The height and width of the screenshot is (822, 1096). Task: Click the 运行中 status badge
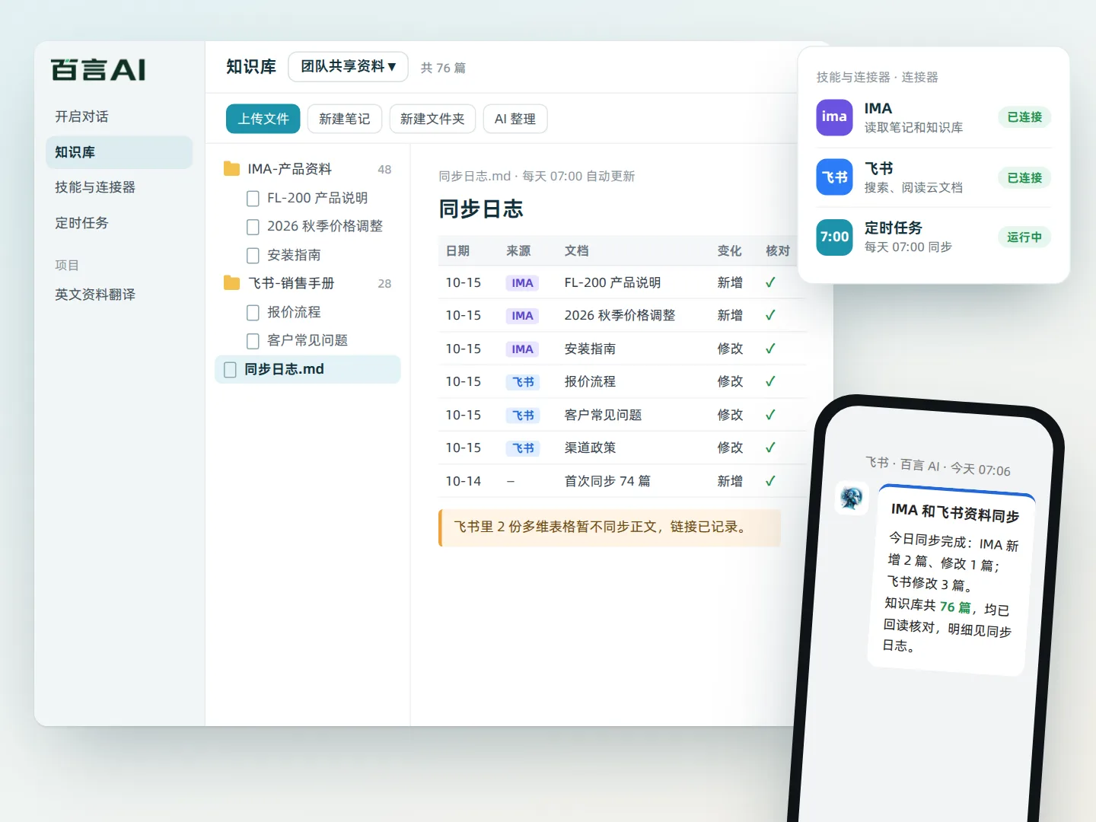point(1024,237)
